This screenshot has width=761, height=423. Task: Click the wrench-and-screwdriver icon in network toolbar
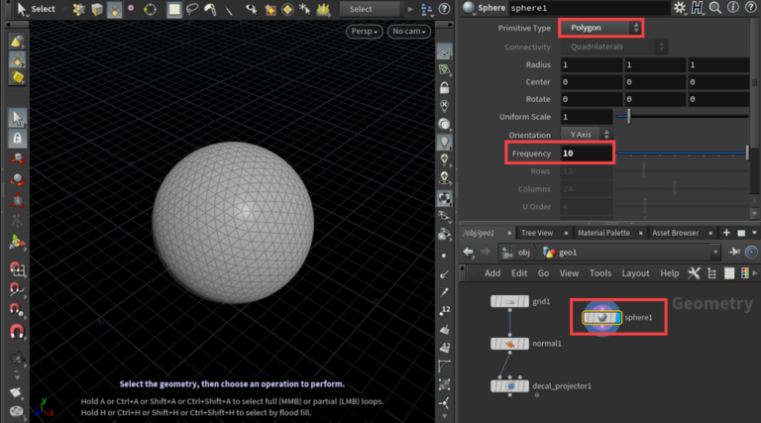[x=694, y=273]
